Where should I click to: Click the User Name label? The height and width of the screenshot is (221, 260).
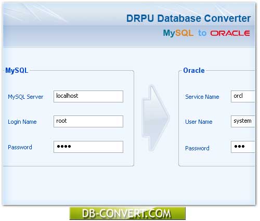coord(199,122)
